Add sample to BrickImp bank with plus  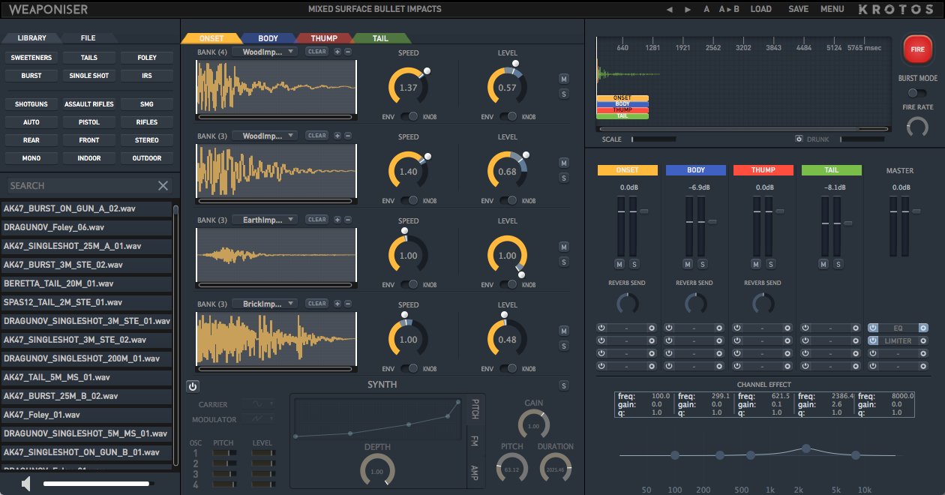337,304
